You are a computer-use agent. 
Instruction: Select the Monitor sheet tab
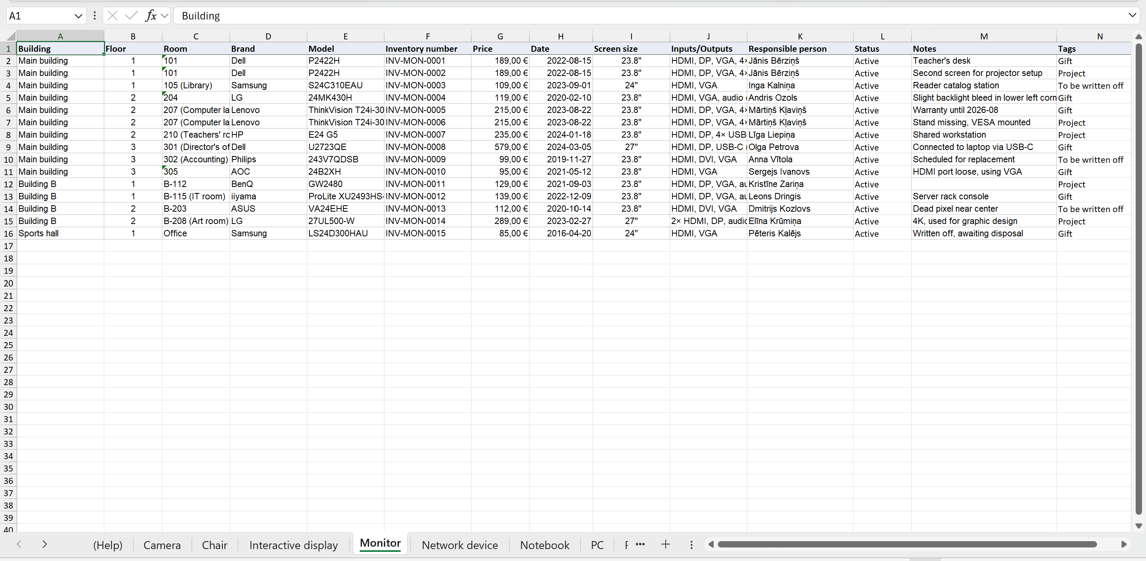380,543
